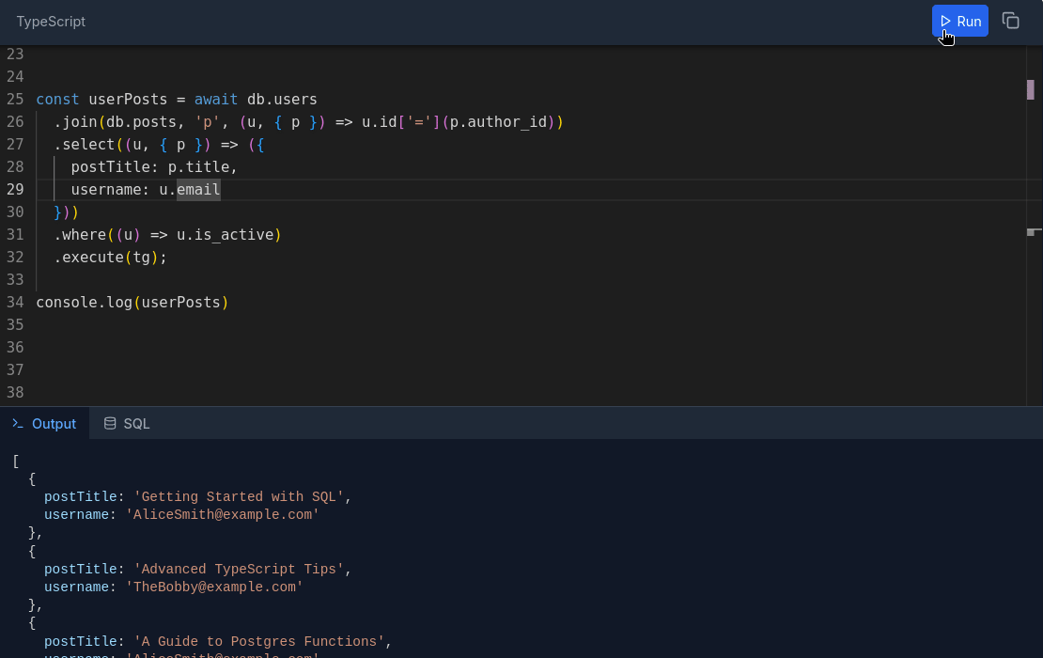Click 'p.author_id' in join condition
Screen dimensions: 1043x658
[x=498, y=122]
